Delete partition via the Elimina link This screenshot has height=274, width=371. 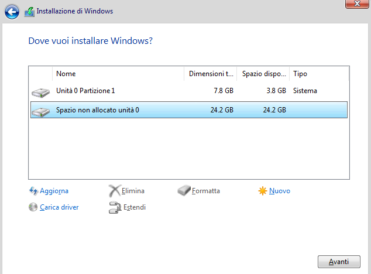tap(133, 191)
